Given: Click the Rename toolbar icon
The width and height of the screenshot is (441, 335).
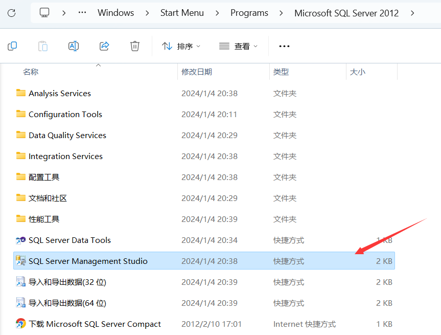Looking at the screenshot, I should coord(74,46).
